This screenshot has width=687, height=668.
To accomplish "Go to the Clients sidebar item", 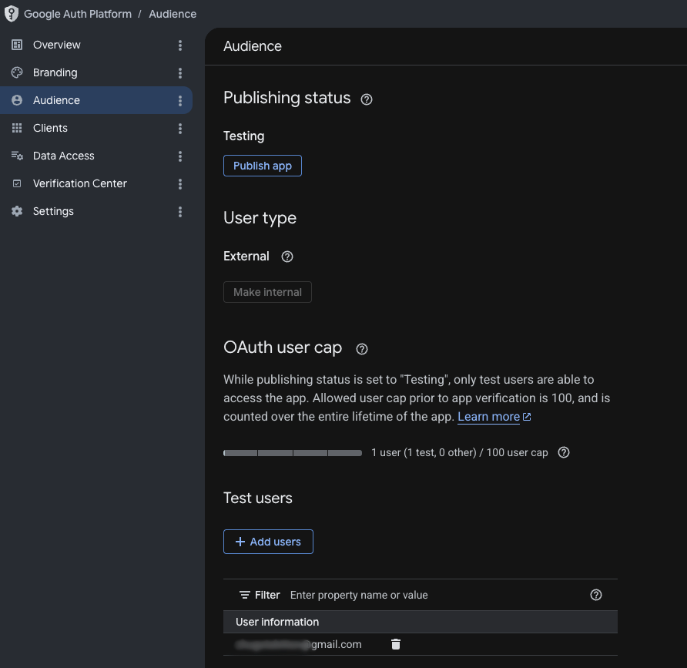I will pyautogui.click(x=96, y=128).
